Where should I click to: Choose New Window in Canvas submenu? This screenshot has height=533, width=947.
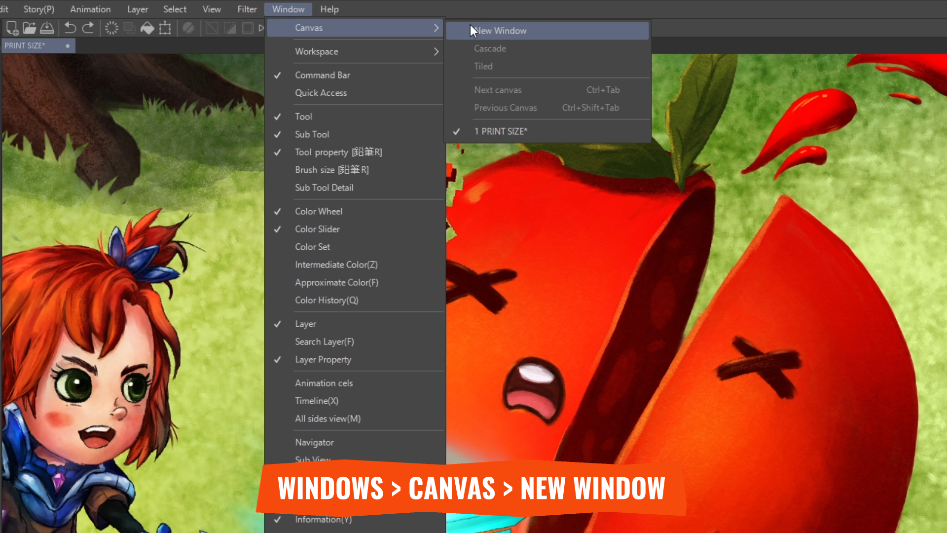(547, 31)
